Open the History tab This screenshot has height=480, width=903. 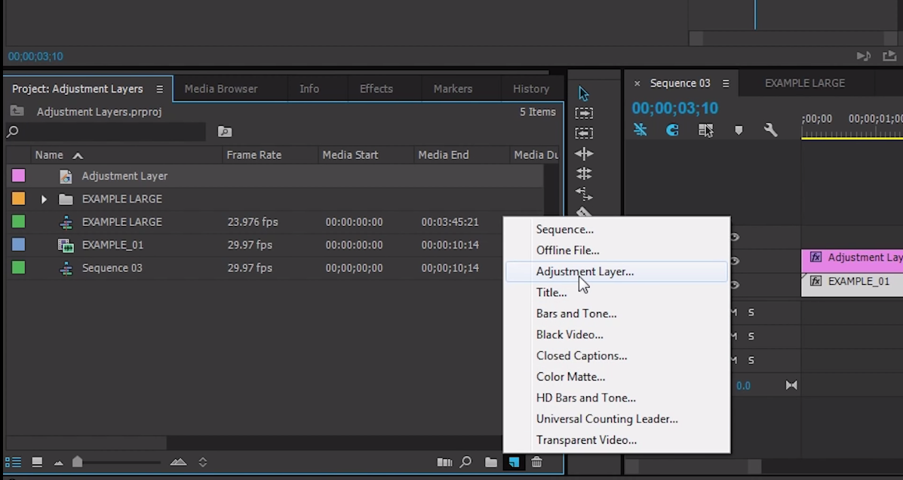[x=531, y=89]
